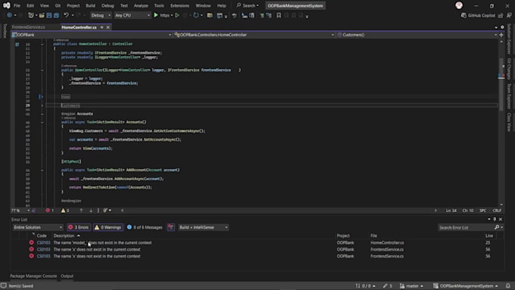Start without debugging using the outlined play icon

click(177, 15)
